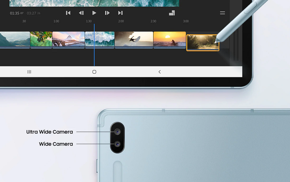290x182 pixels.
Task: Select the aerial green coastline clip
Action: click(41, 40)
